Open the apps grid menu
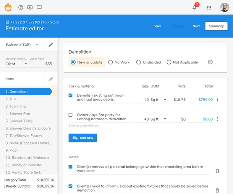The height and width of the screenshot is (194, 233). coord(209,7)
